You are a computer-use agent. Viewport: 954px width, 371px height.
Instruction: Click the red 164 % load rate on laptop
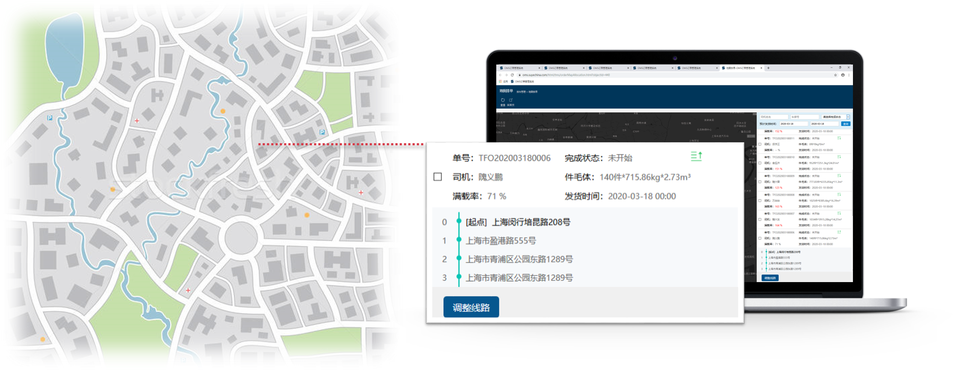point(778,225)
